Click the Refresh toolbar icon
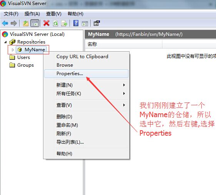 [x=55, y=23]
